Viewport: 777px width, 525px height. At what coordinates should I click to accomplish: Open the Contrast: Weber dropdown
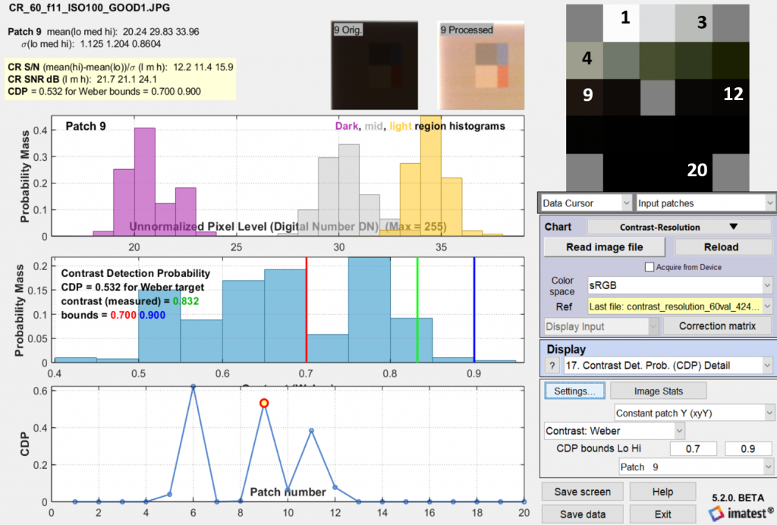tap(615, 431)
